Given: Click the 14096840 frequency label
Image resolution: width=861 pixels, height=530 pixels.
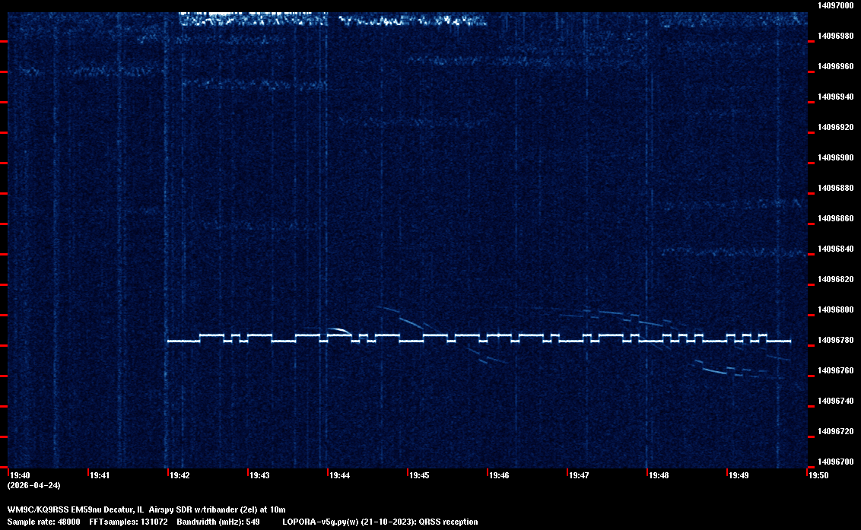Looking at the screenshot, I should pyautogui.click(x=835, y=249).
